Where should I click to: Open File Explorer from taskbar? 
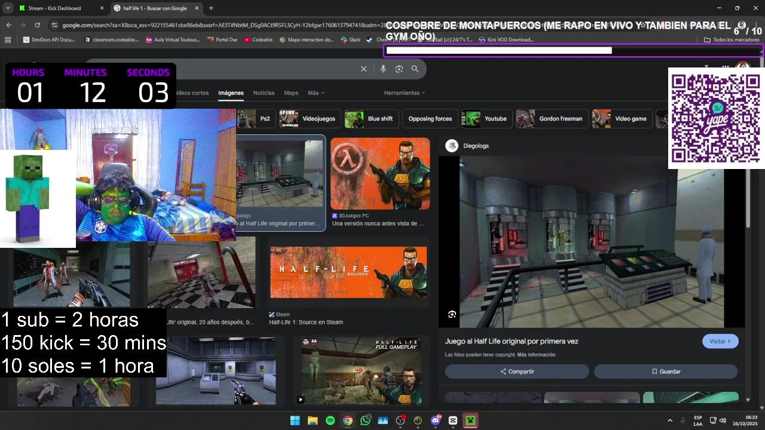click(313, 420)
